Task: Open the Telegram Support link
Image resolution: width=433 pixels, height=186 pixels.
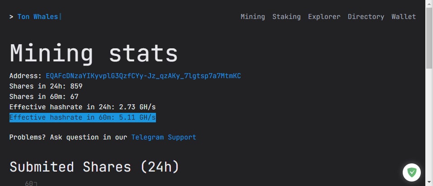Action: 164,137
